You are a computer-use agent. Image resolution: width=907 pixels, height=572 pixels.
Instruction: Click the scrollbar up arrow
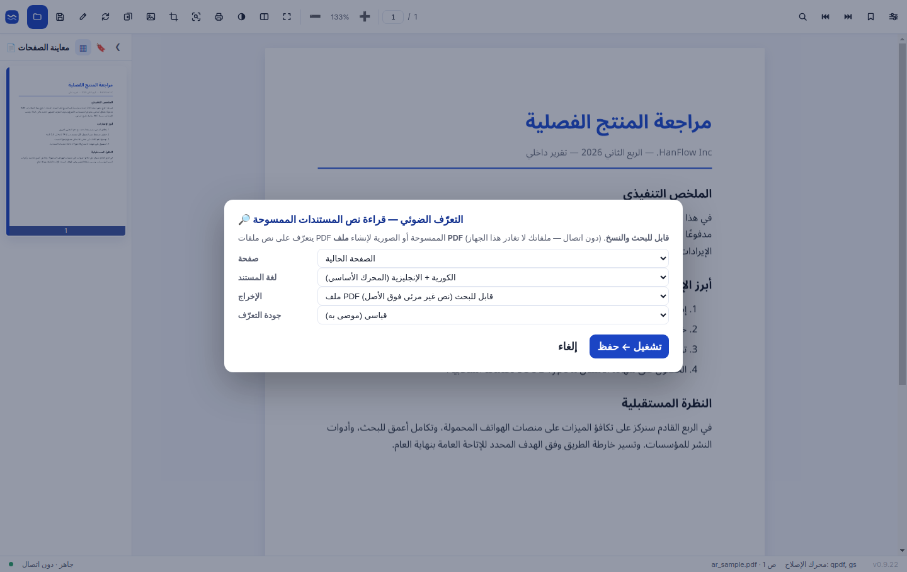point(902,39)
